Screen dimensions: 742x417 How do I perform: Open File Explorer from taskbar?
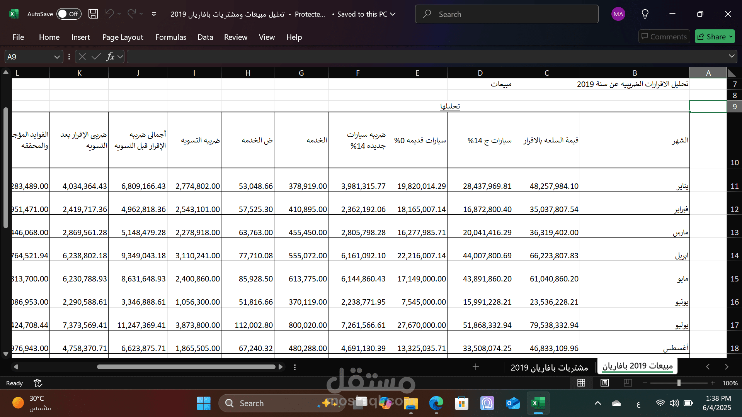pos(410,403)
